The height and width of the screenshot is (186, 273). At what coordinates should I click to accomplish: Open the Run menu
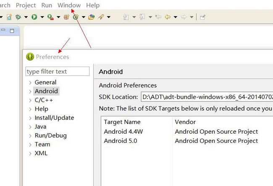(47, 5)
